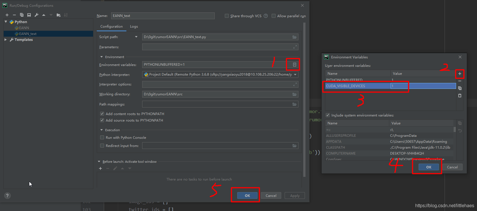Browse for the working directory
477x211 pixels.
click(x=294, y=94)
